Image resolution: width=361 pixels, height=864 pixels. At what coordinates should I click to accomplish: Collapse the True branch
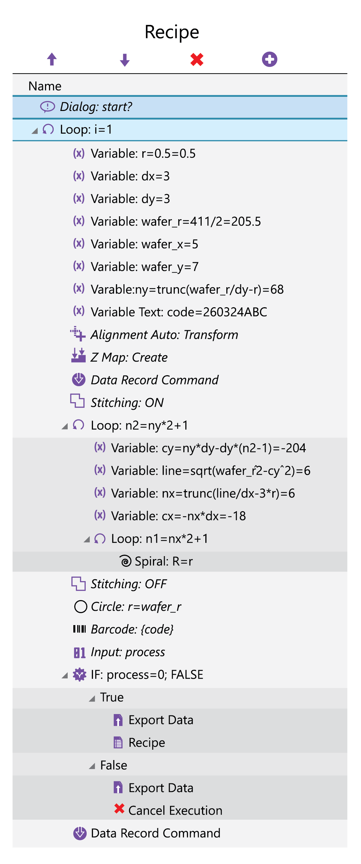92,698
